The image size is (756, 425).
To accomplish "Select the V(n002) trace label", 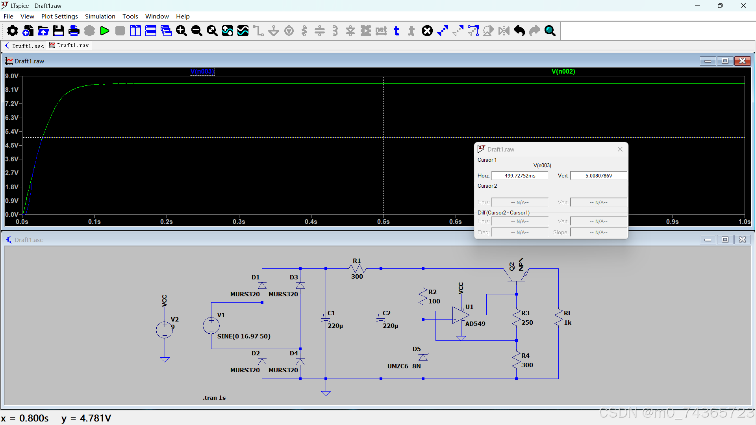I will click(x=563, y=71).
